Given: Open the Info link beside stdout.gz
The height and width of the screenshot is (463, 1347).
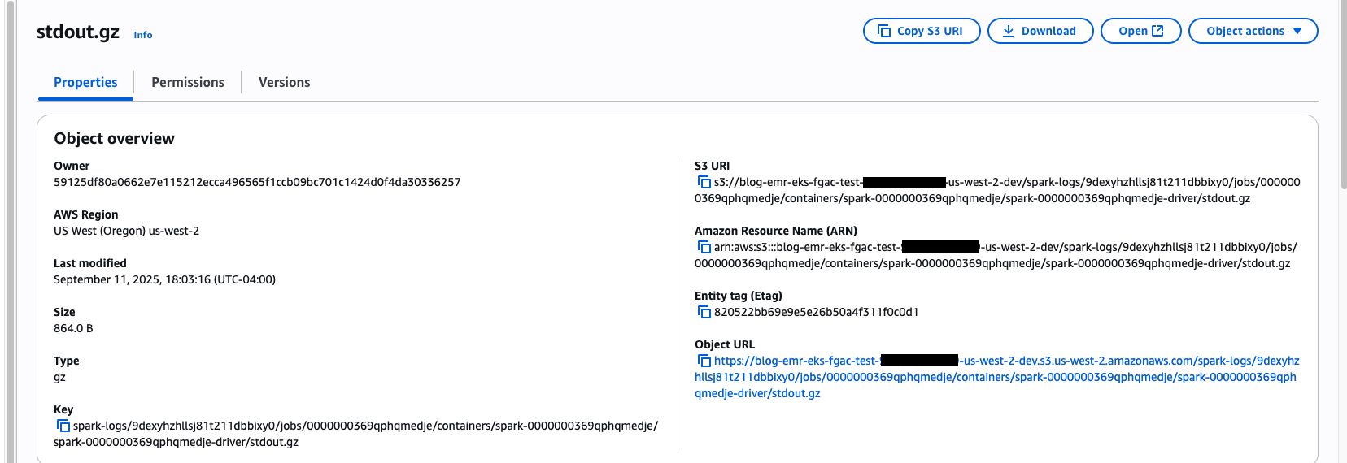Looking at the screenshot, I should [143, 35].
